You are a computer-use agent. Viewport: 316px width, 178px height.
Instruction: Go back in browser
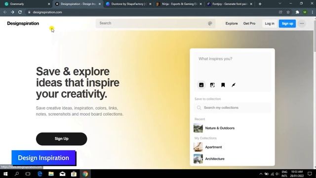[x=5, y=12]
